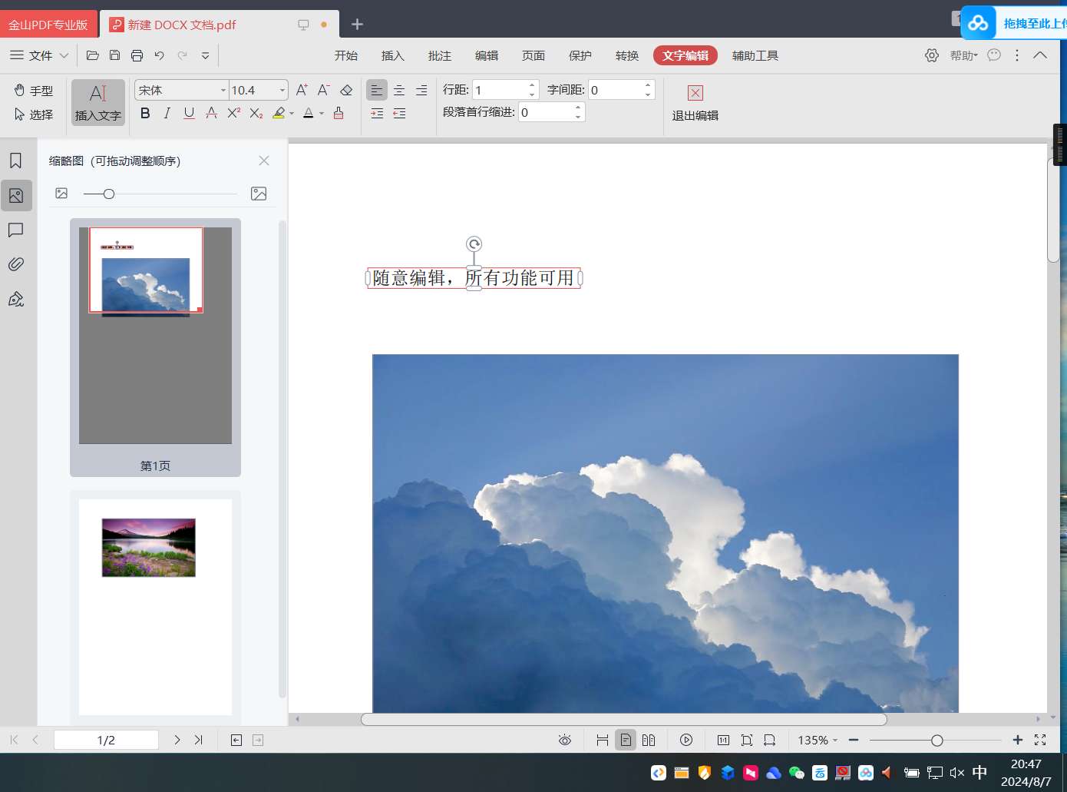1067x792 pixels.
Task: Click 退出编辑 to exit editing
Action: 695,103
